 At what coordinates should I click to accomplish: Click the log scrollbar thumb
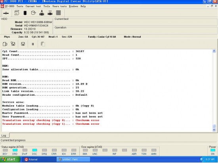click(x=214, y=126)
